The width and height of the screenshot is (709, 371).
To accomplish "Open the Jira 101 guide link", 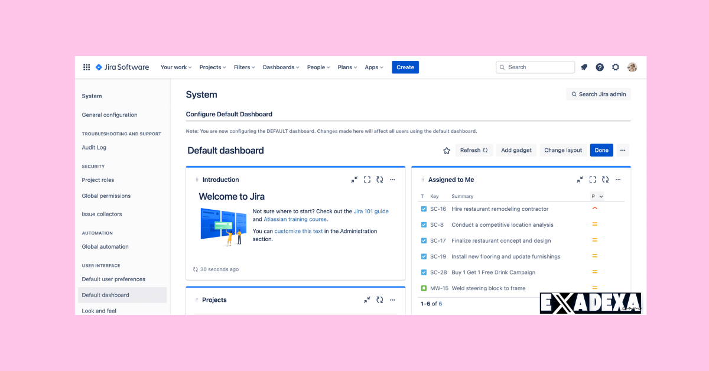I will point(372,210).
